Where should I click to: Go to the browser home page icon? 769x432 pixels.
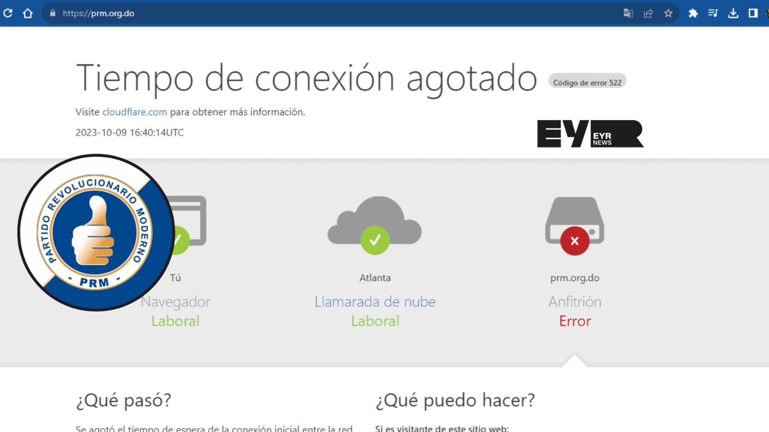pyautogui.click(x=28, y=13)
